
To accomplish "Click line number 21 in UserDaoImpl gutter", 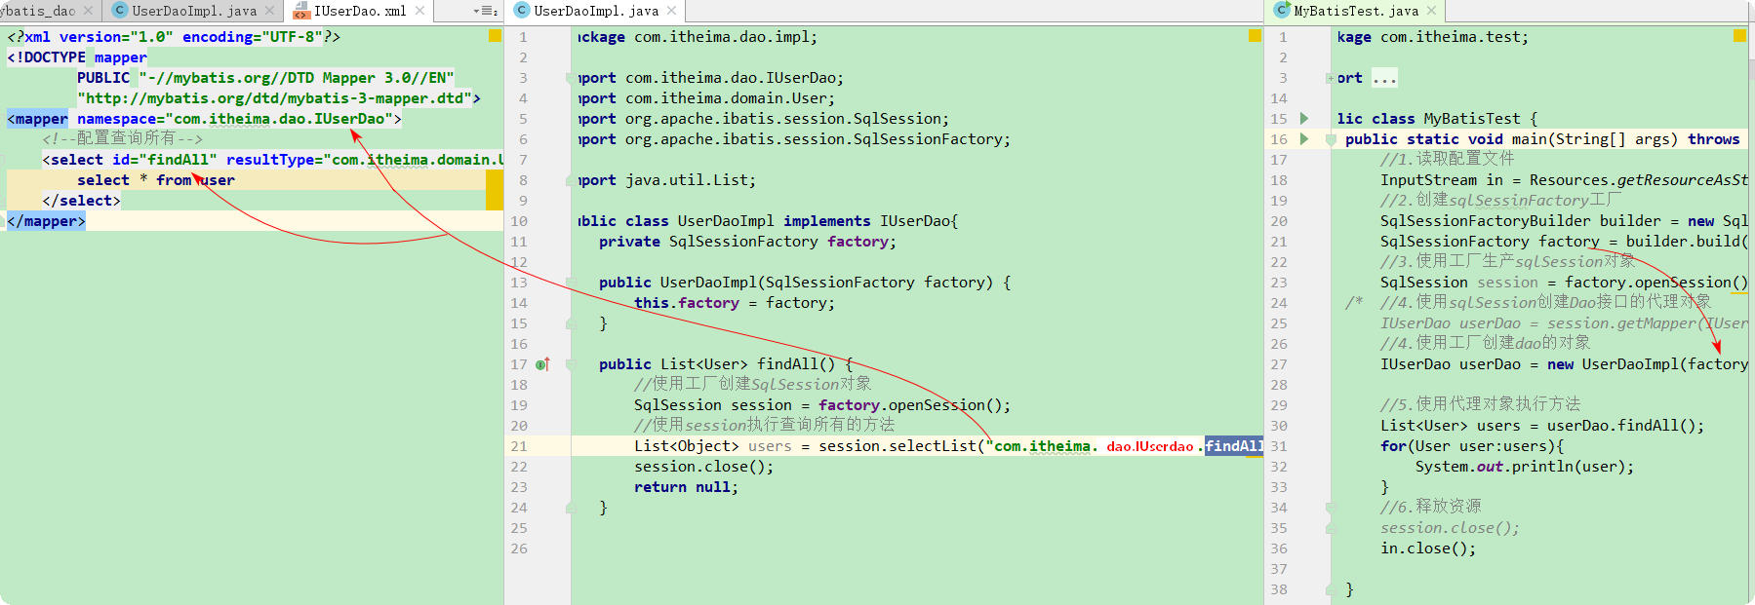I will 519,446.
